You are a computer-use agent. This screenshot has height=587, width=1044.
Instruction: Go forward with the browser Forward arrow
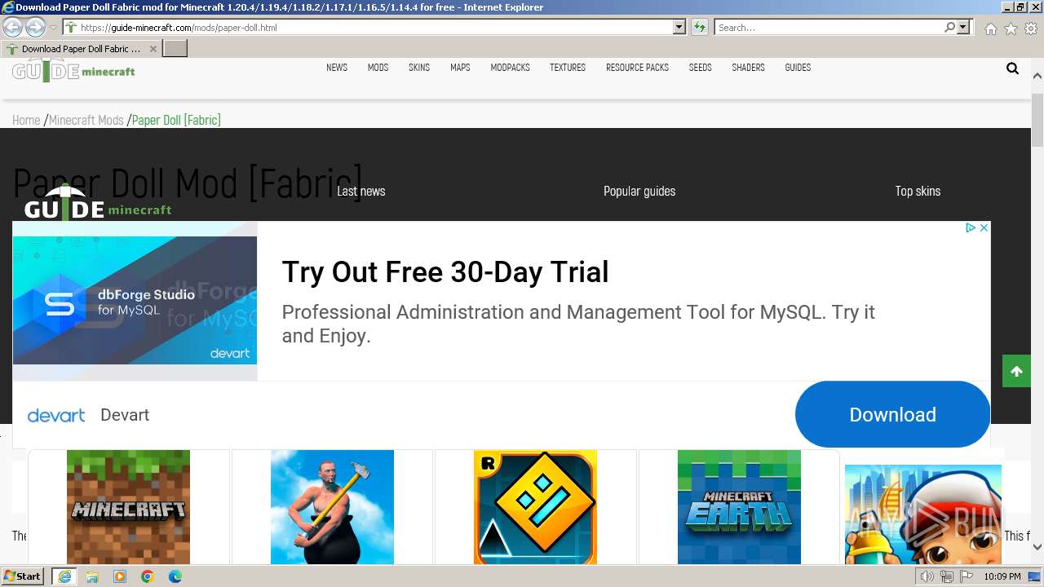[x=35, y=27]
